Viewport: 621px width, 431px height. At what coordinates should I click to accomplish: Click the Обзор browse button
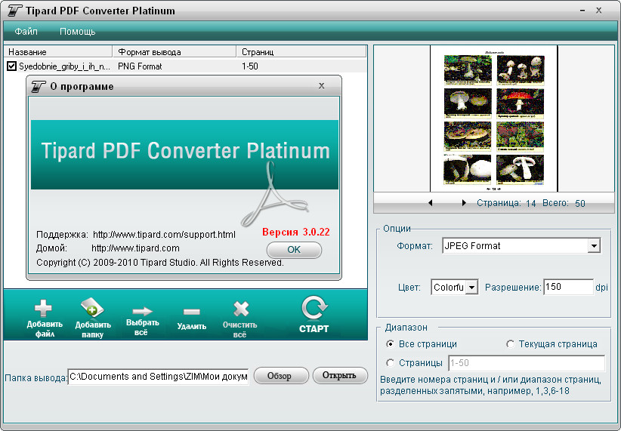point(281,376)
